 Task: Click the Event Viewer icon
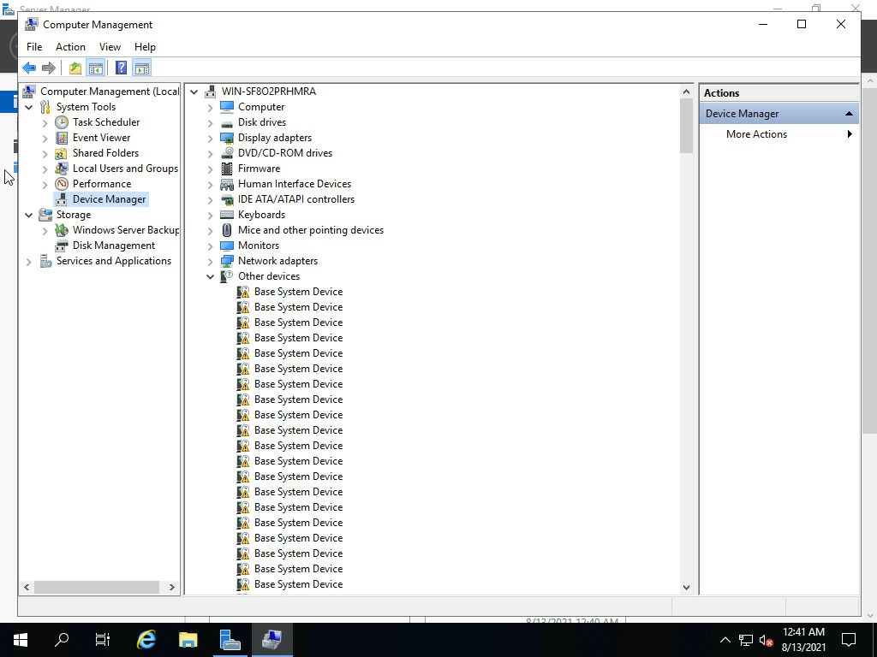coord(62,138)
